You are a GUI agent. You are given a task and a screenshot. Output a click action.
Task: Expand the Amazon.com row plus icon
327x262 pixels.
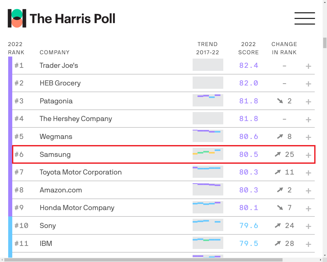308,191
